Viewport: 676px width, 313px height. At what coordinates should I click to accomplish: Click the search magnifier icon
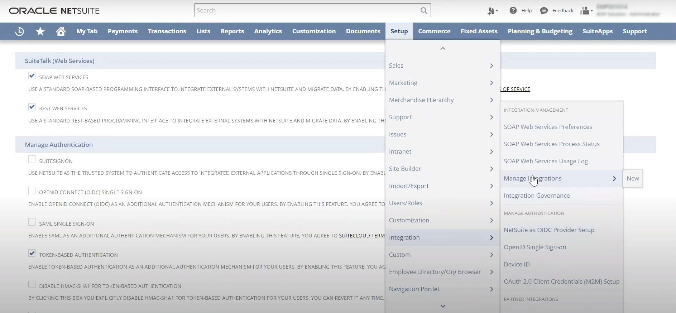click(424, 10)
